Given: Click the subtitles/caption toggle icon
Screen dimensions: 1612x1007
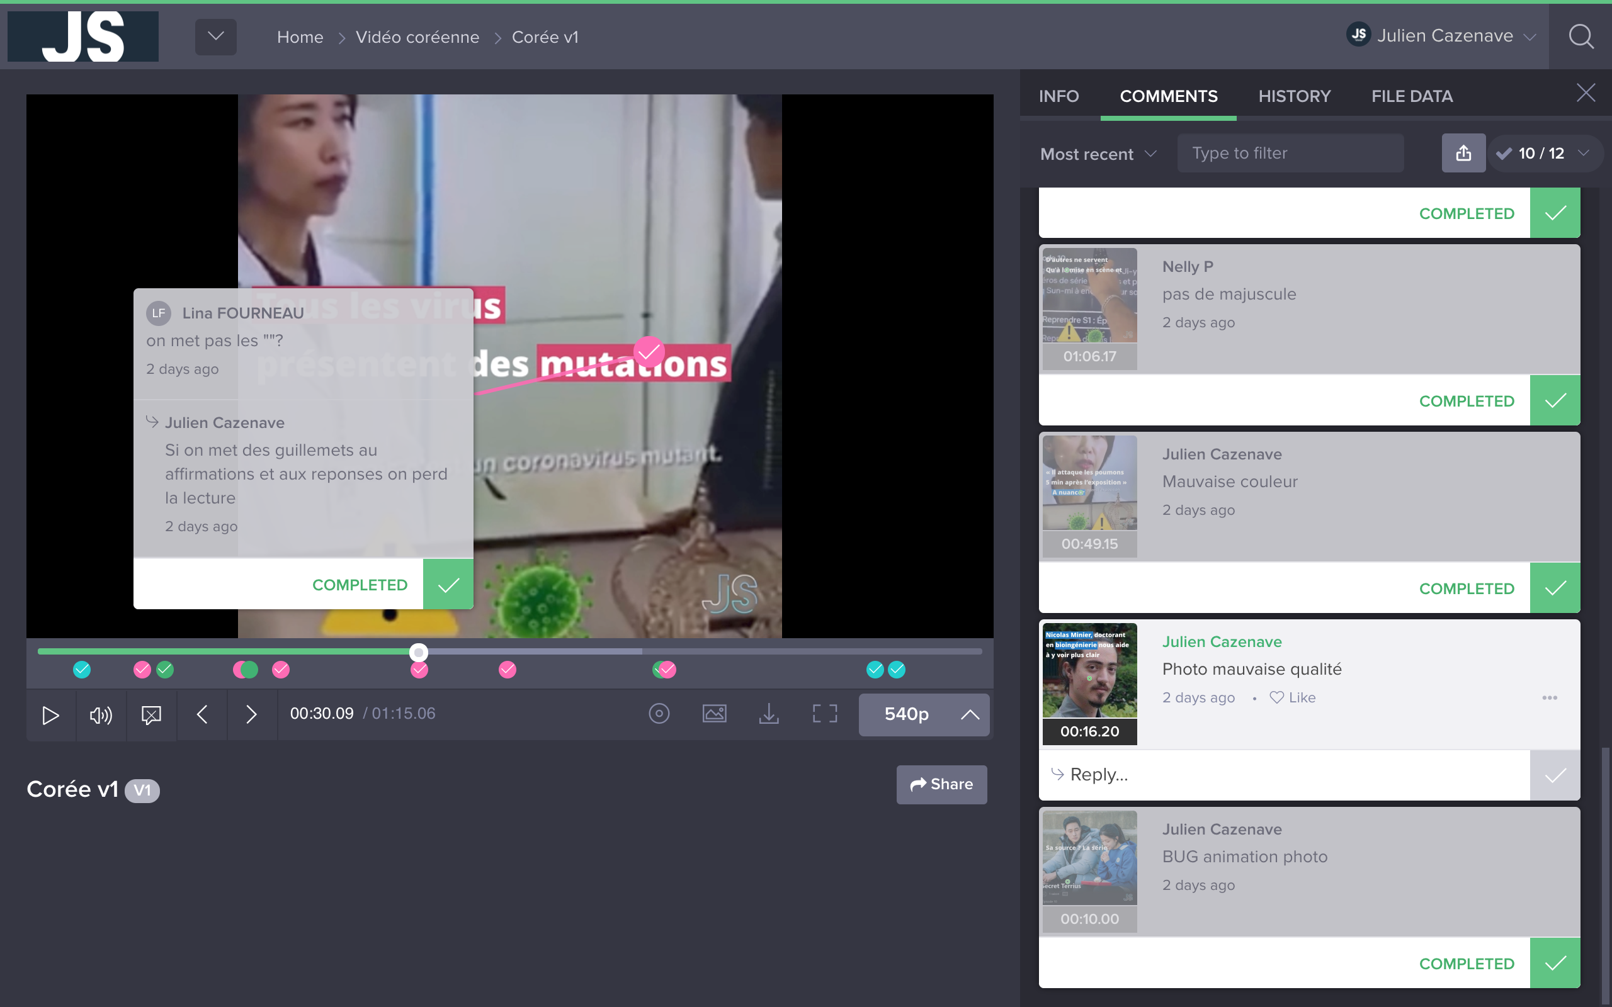Looking at the screenshot, I should point(152,714).
